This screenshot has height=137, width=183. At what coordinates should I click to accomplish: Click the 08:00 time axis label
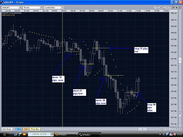click(92, 11)
